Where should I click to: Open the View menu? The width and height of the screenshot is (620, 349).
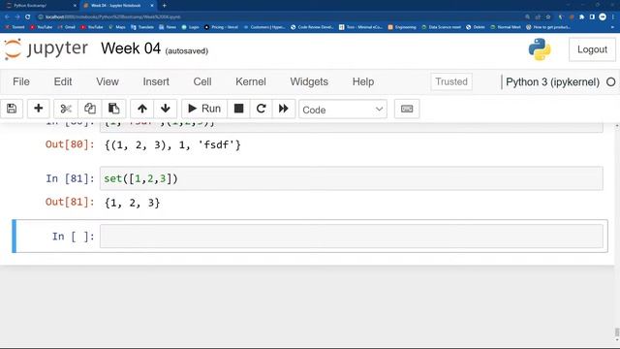[108, 81]
